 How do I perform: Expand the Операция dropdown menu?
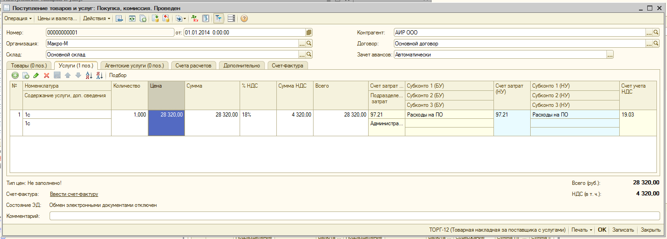18,19
